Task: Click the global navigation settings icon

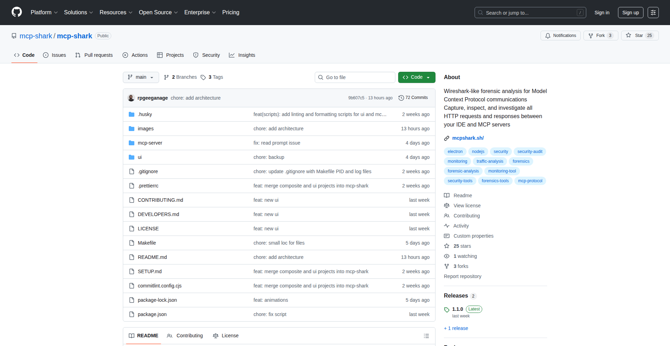Action: click(653, 13)
